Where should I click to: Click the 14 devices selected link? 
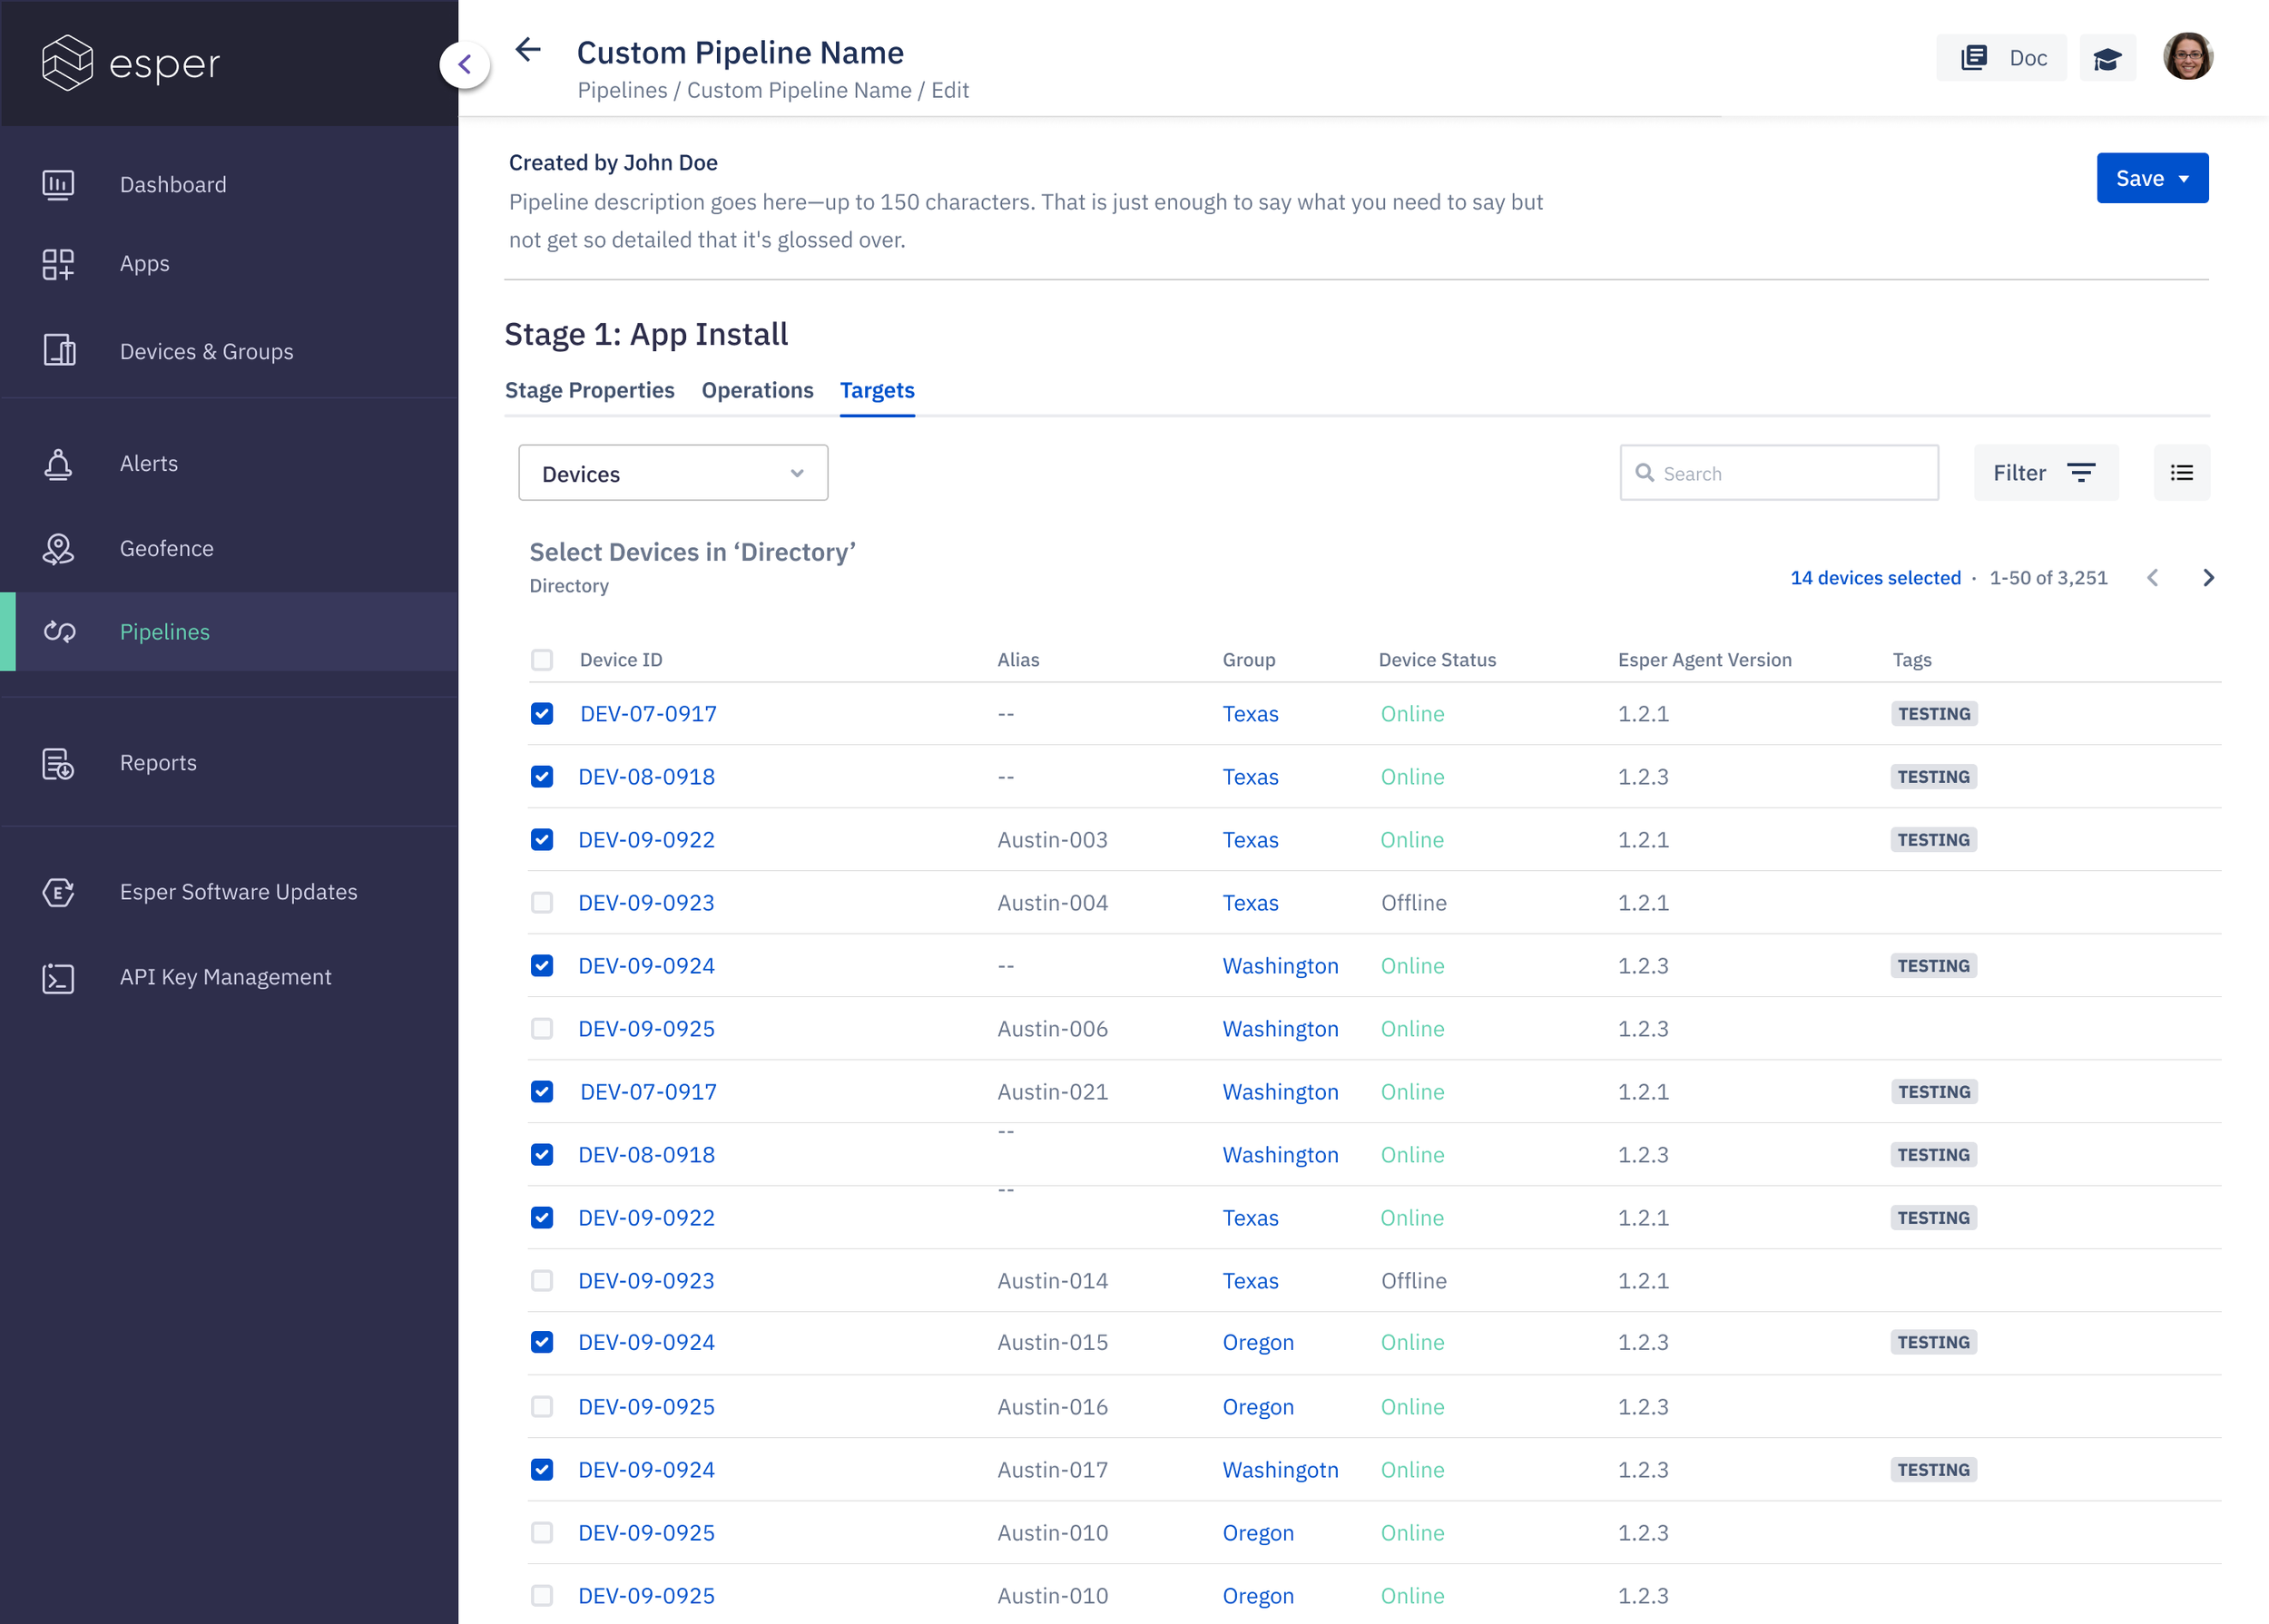coord(1875,578)
